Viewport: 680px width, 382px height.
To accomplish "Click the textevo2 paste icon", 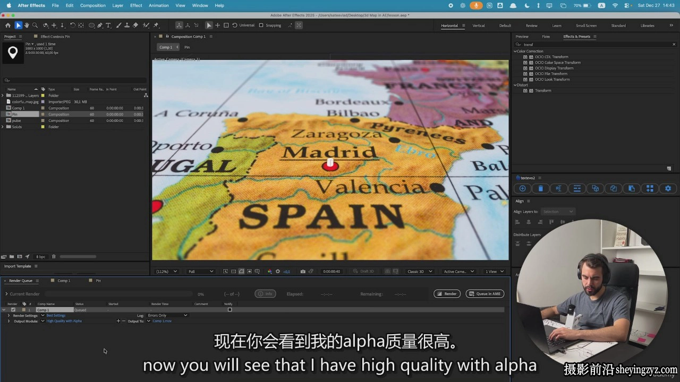I will click(631, 188).
